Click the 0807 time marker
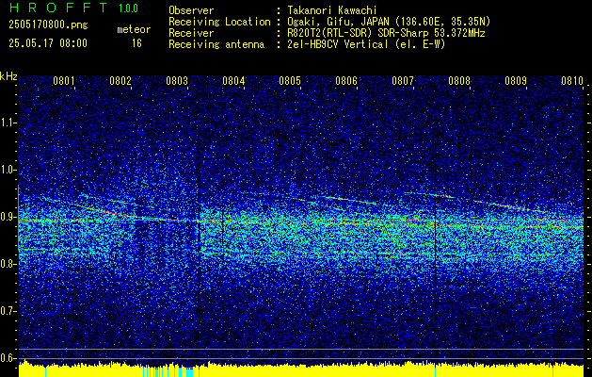This screenshot has width=592, height=377. 403,81
